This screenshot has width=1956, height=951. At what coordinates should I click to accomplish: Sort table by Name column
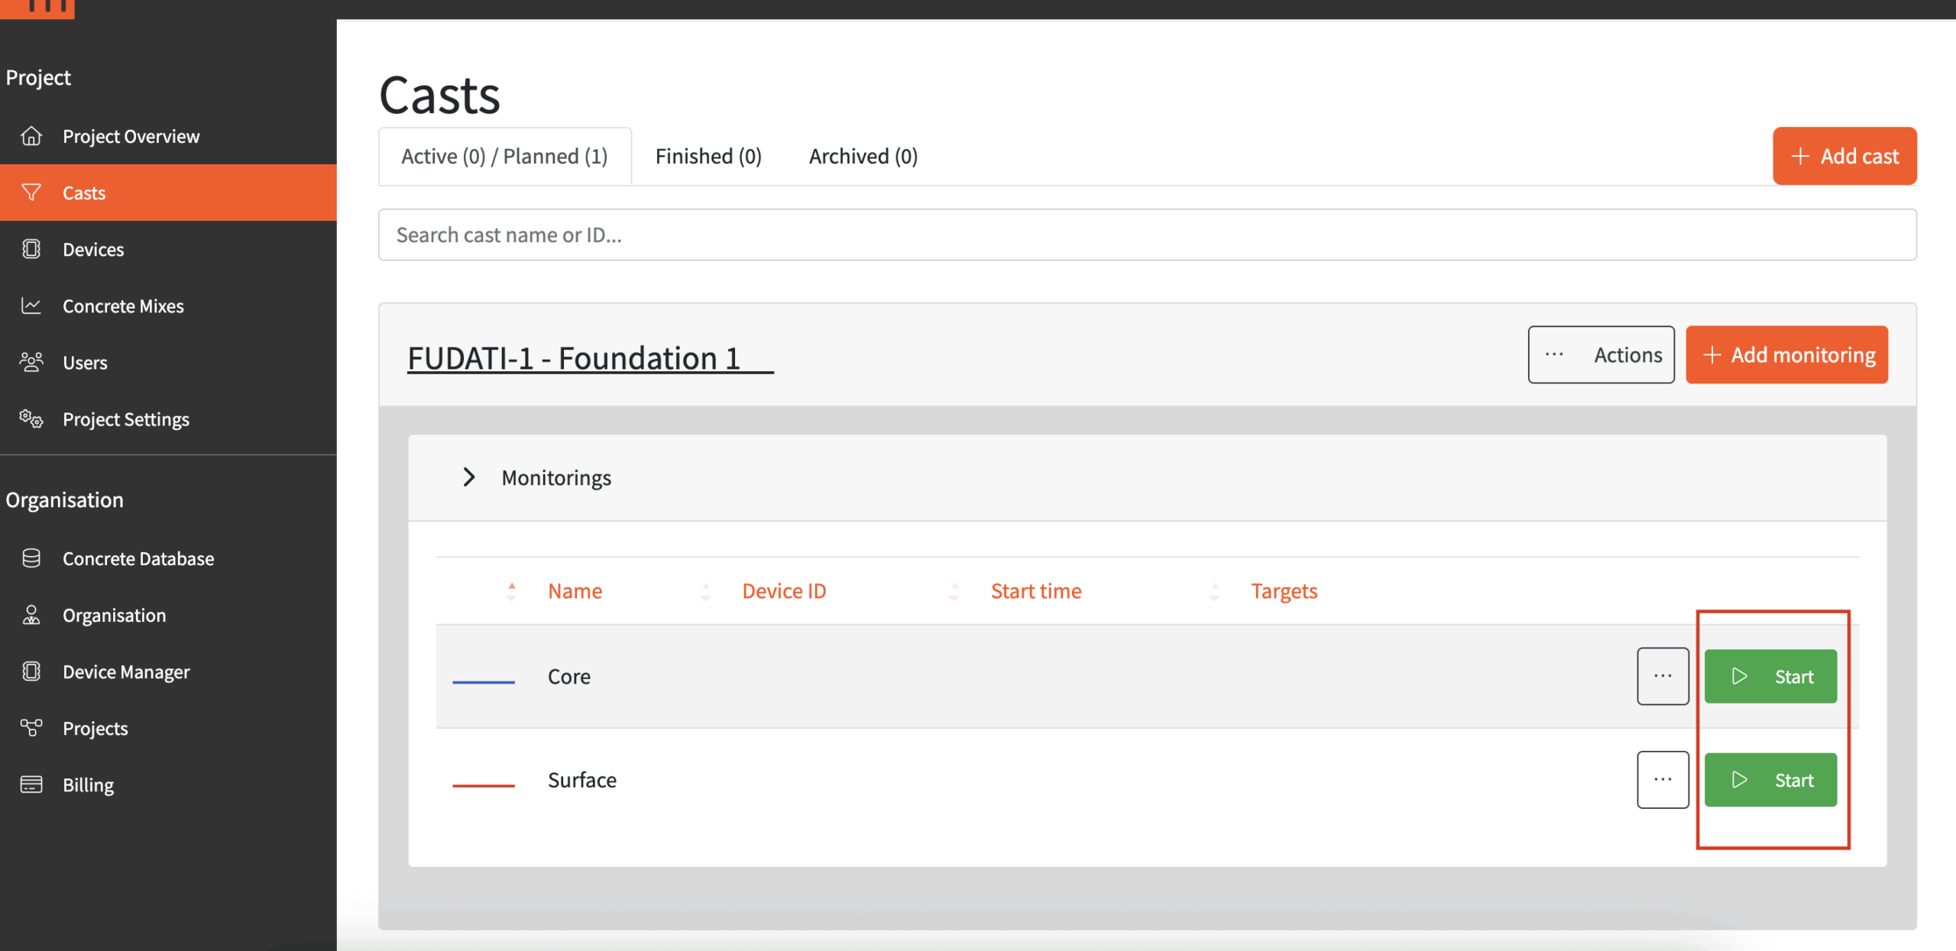[575, 591]
